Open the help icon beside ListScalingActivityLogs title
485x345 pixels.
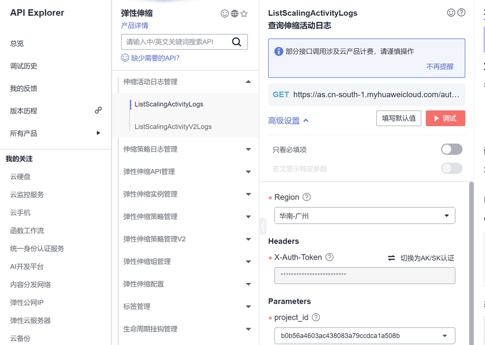pyautogui.click(x=461, y=13)
